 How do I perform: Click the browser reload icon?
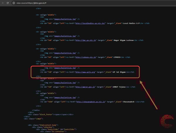(x=8, y=3)
